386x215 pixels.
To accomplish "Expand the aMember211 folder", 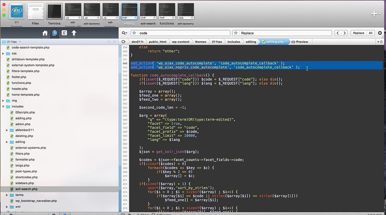I will (x=7, y=130).
